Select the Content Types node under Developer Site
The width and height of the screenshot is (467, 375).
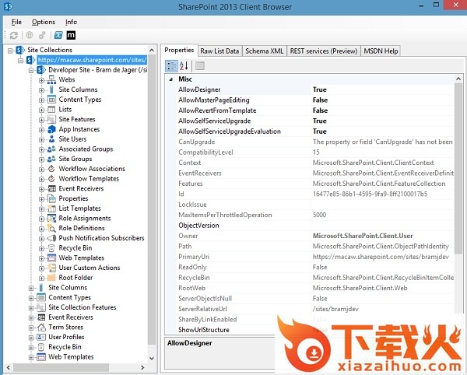point(80,100)
